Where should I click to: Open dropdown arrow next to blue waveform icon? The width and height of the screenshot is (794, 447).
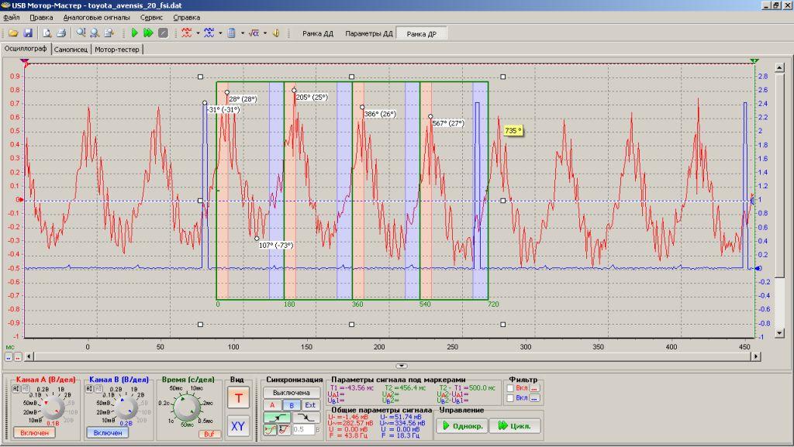click(221, 33)
